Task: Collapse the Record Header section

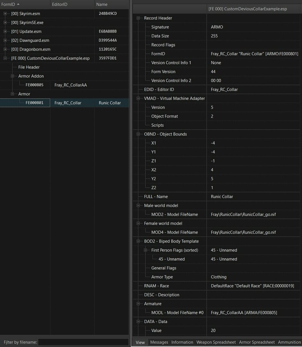Action: tap(138, 18)
